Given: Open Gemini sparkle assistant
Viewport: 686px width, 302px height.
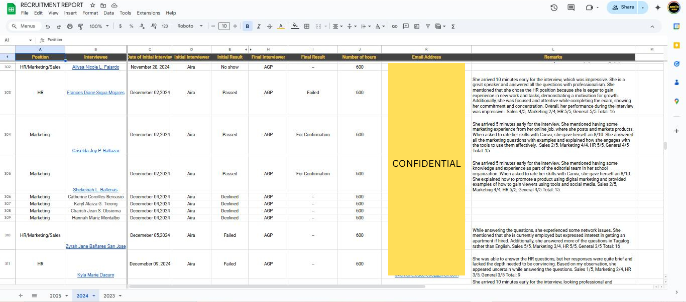Looking at the screenshot, I should point(658,8).
